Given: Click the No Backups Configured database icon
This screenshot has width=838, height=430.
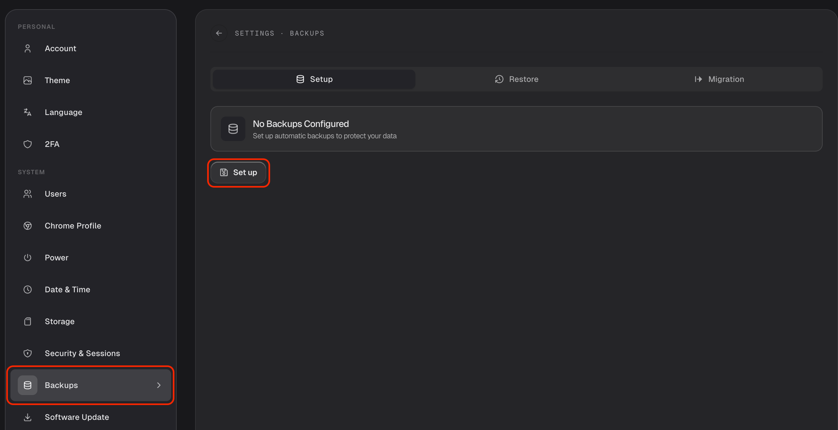Looking at the screenshot, I should point(233,129).
